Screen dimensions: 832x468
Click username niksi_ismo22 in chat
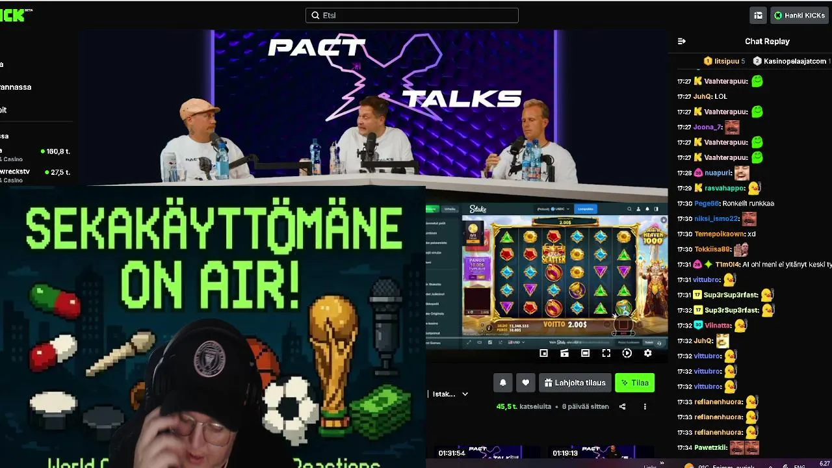tap(716, 218)
